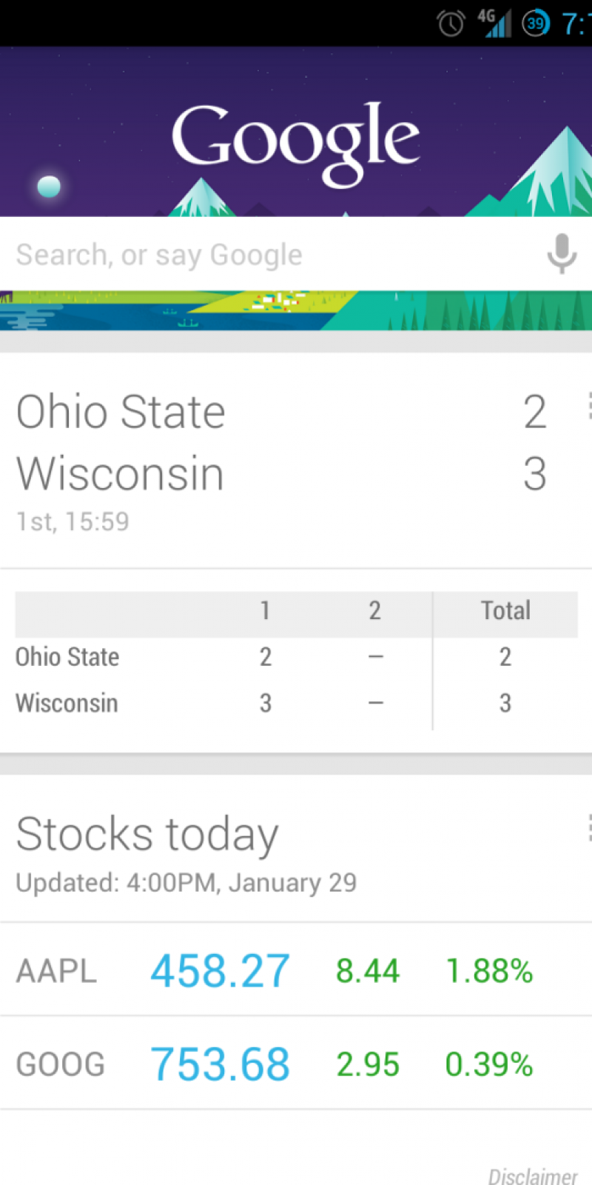Open the alarm clock status icon
This screenshot has height=1185, width=592.
(451, 24)
